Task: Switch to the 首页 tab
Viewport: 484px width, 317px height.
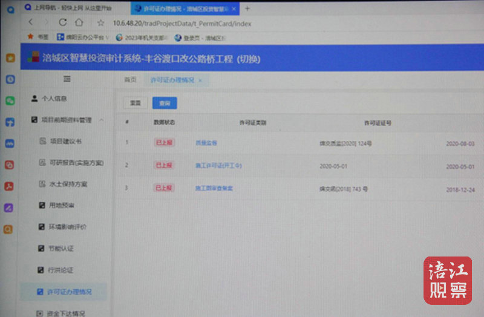Action: 130,80
